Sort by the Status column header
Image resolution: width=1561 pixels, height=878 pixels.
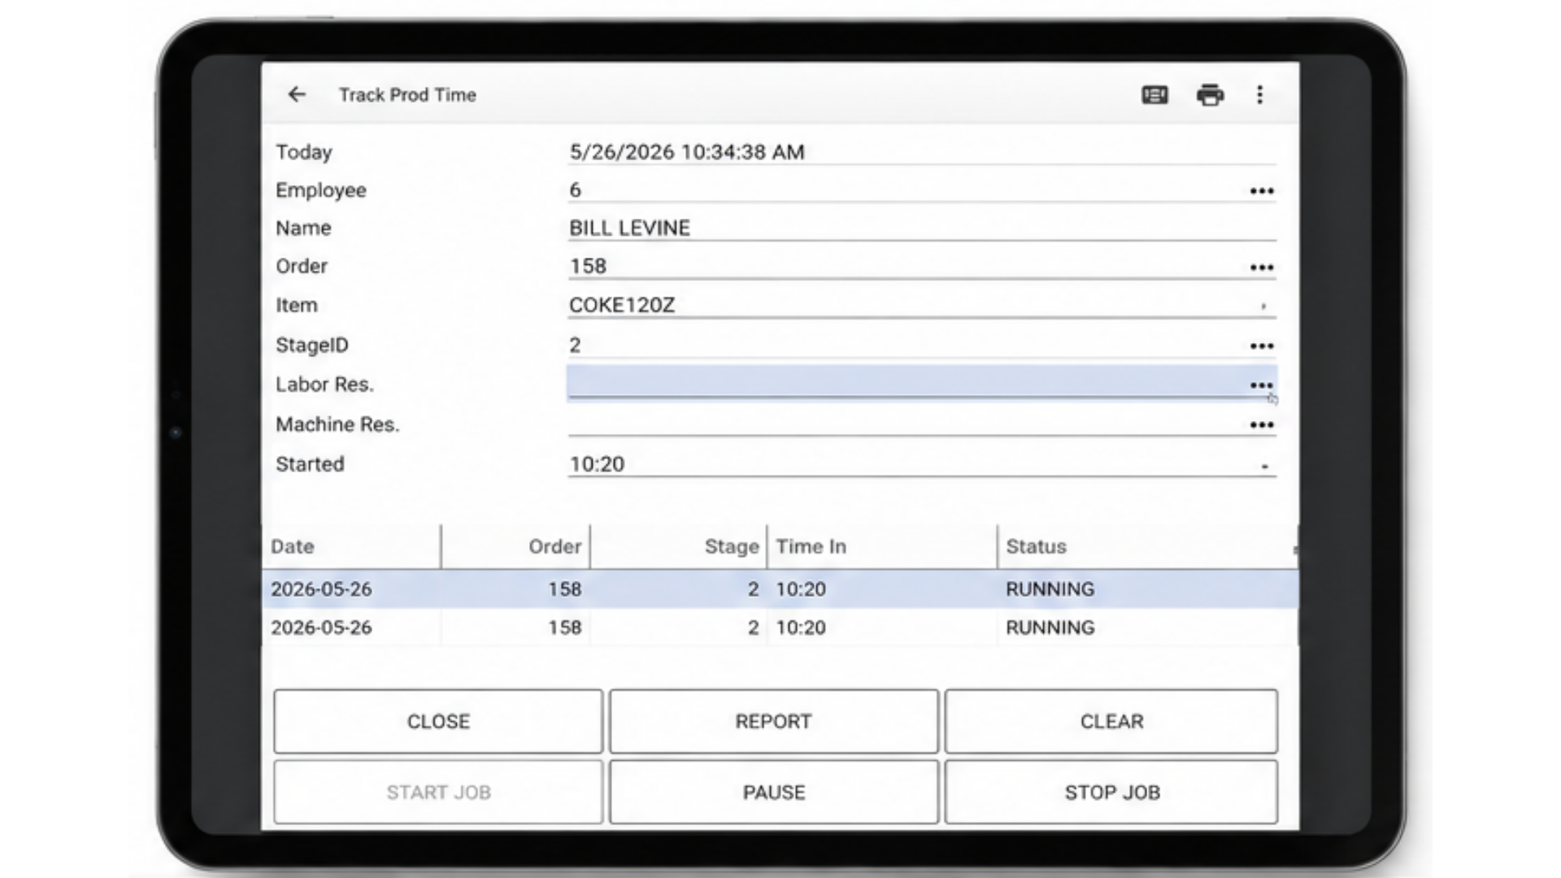tap(1146, 546)
